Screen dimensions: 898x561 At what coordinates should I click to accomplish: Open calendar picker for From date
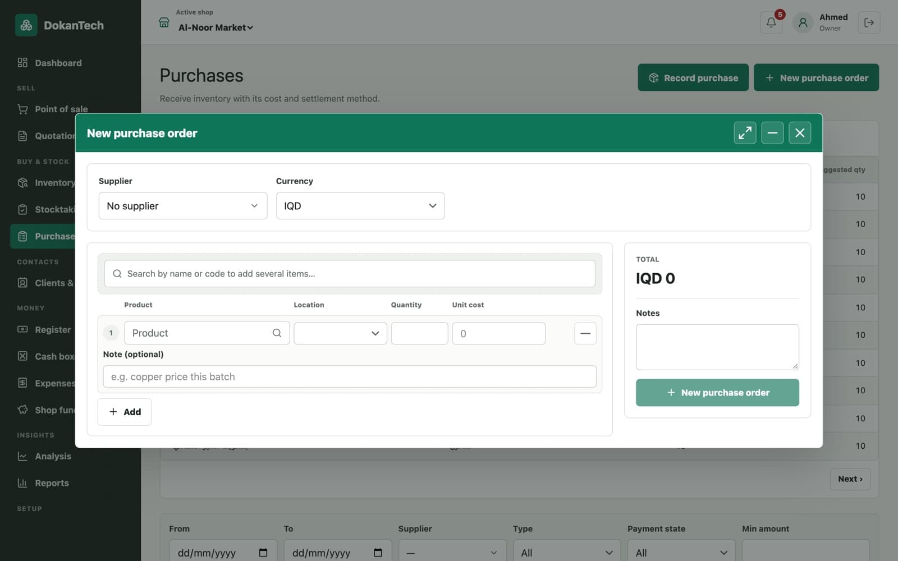coord(263,553)
